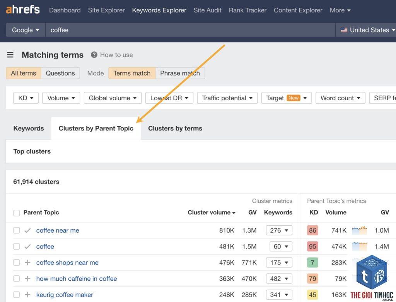Open how much caffeine in coffee link

77,279
